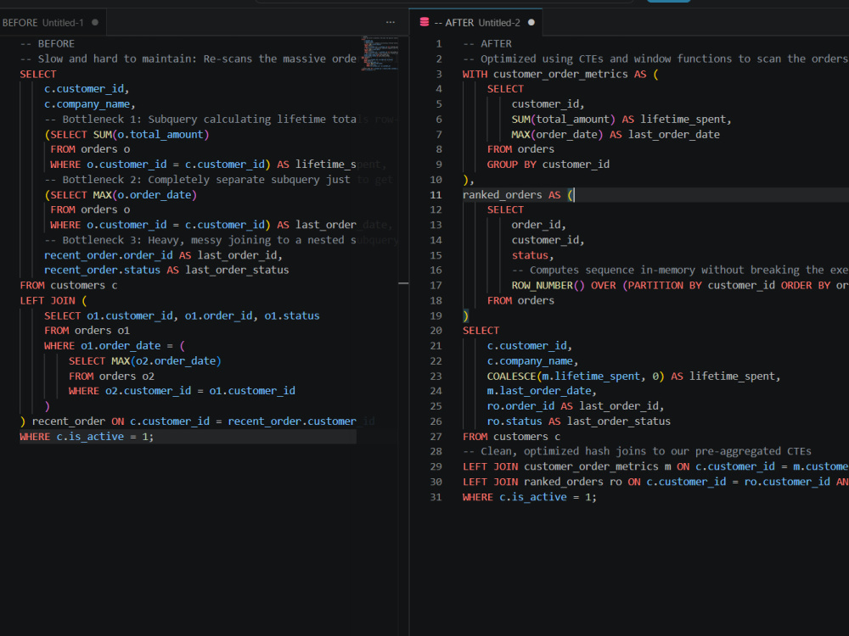849x636 pixels.
Task: Click the unsaved dot on Untitled-2 tab
Action: coord(531,23)
